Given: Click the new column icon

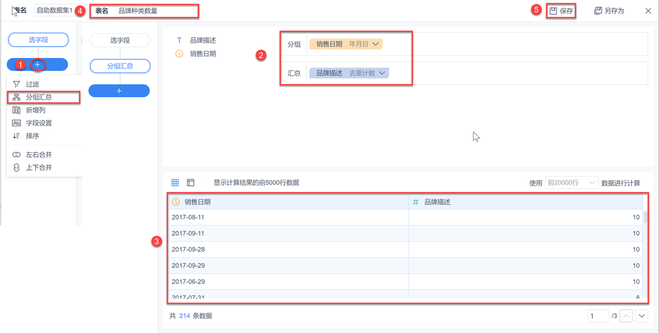Looking at the screenshot, I should tap(16, 110).
